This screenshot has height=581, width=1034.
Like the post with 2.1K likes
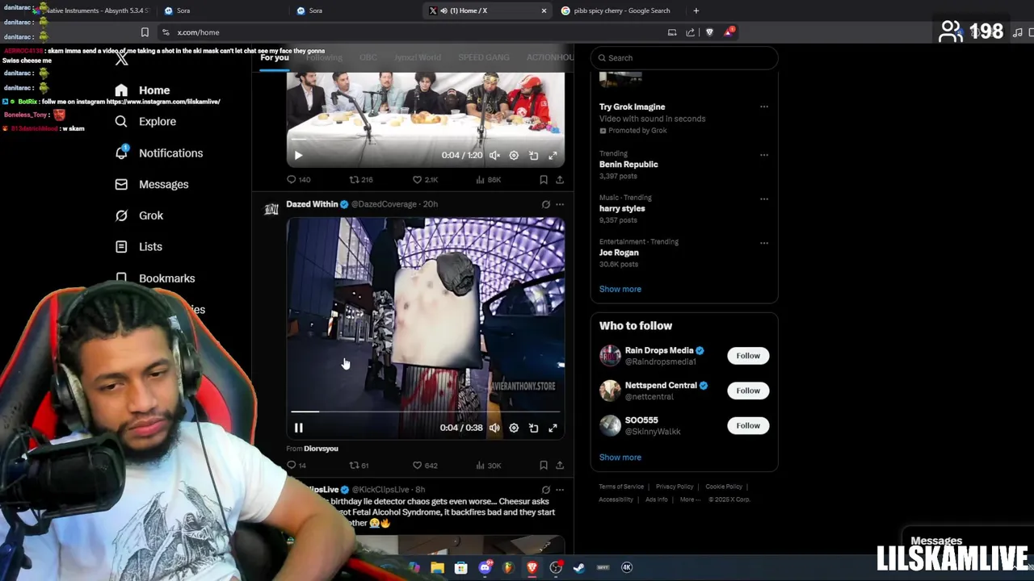pos(425,180)
